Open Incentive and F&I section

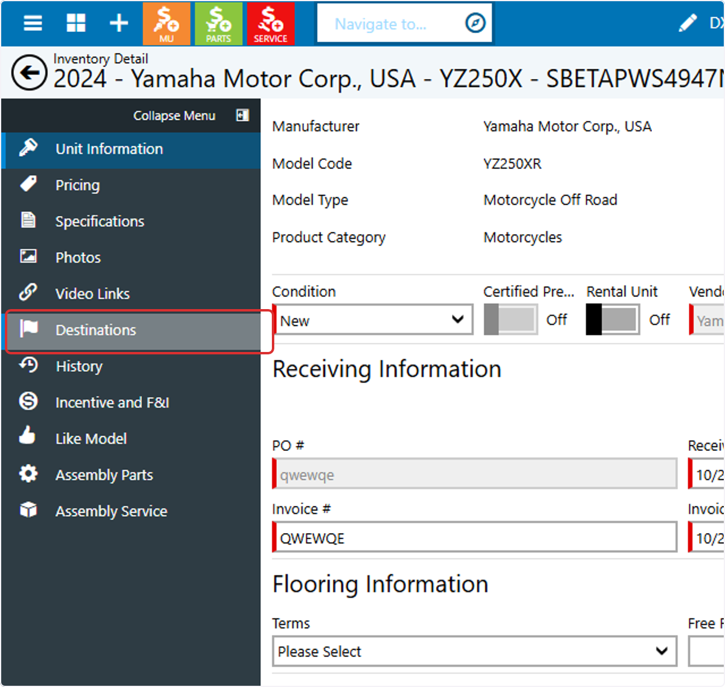[131, 403]
